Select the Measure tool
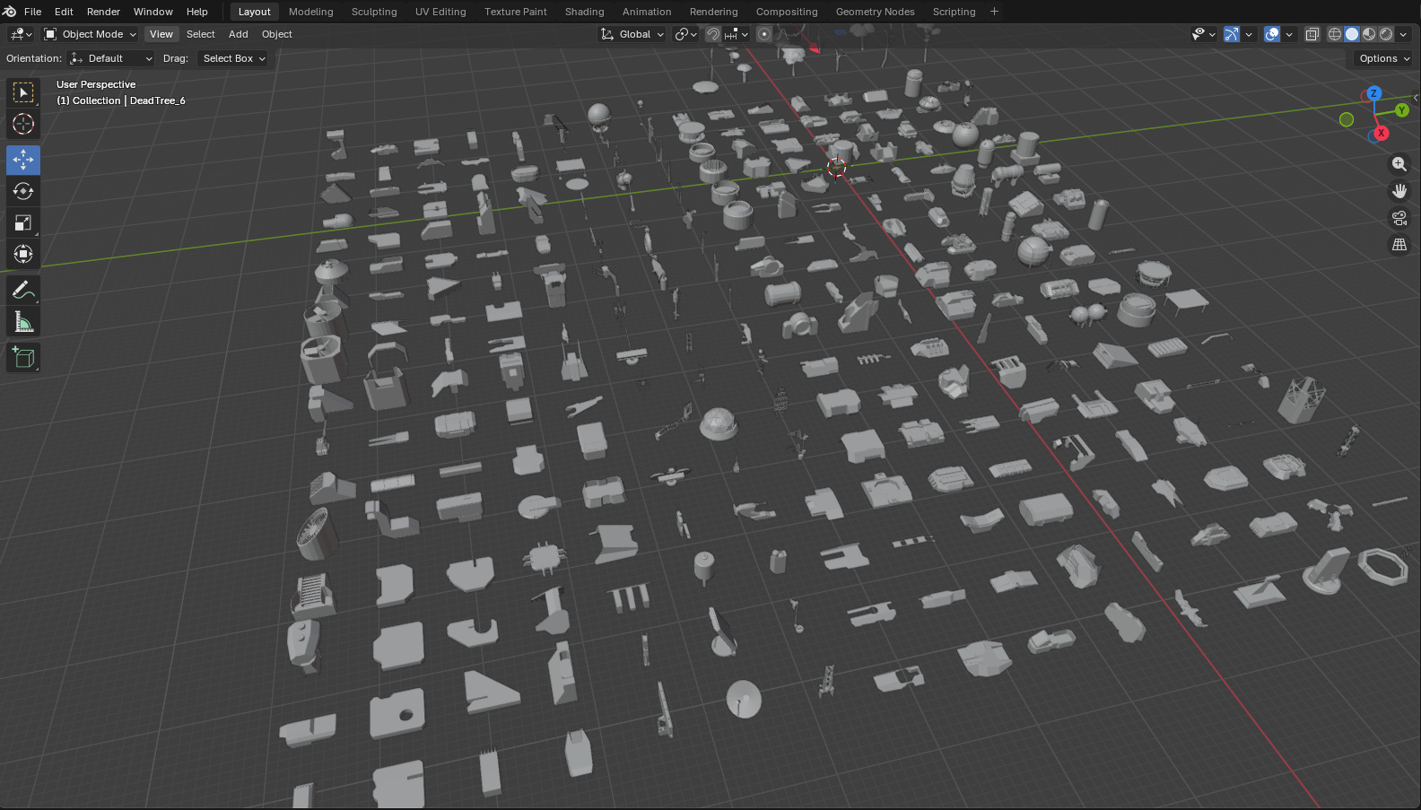The width and height of the screenshot is (1421, 810). coord(23,321)
